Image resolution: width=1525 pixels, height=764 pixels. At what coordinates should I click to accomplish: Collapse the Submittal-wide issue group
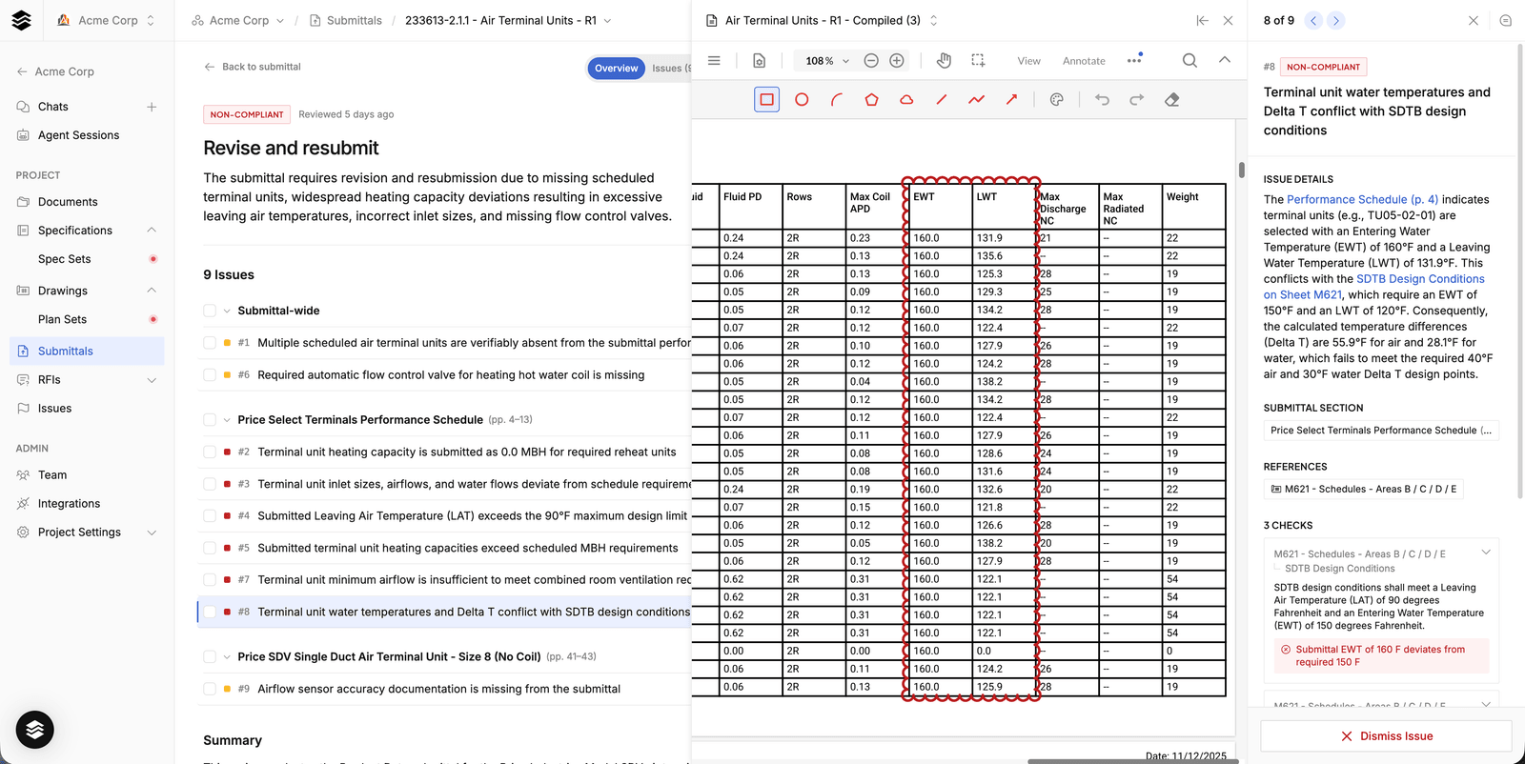point(227,311)
